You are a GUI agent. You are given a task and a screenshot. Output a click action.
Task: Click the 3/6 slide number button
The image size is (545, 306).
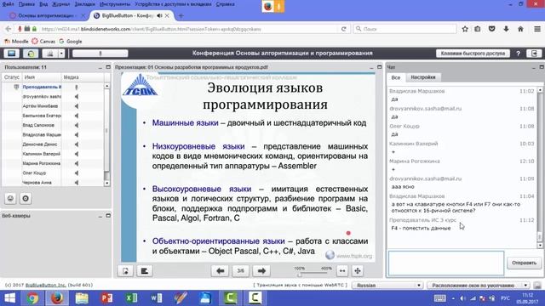(240, 271)
